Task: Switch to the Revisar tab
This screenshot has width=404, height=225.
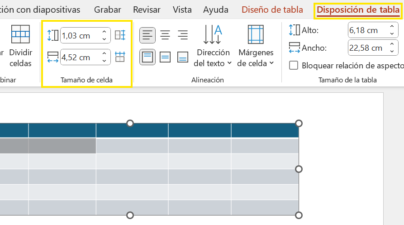Action: click(x=147, y=10)
